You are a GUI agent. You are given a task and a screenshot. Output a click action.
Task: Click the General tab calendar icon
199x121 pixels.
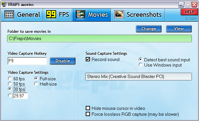[9, 14]
